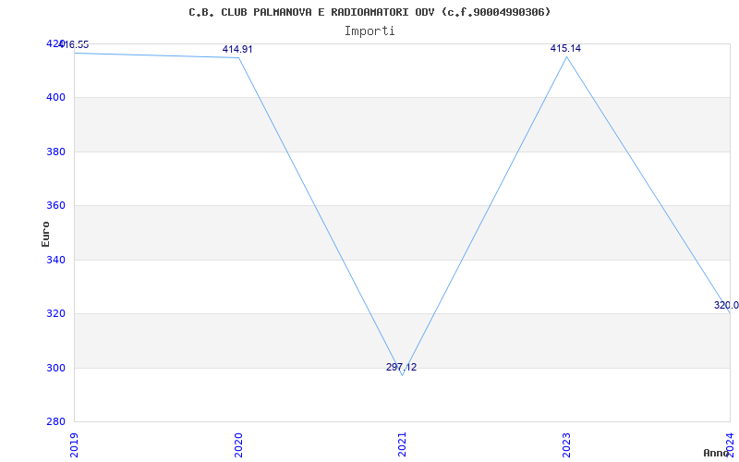The image size is (739, 462).
Task: Click the chart title C.B. CLUB PALMANOVA E RADIOAMATORI ODV
Action: 369,12
